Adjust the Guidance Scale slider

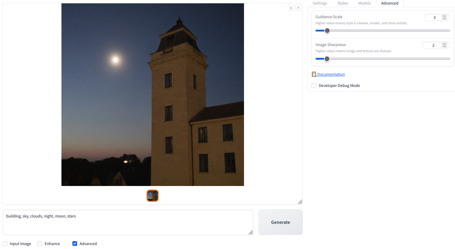pyautogui.click(x=383, y=31)
